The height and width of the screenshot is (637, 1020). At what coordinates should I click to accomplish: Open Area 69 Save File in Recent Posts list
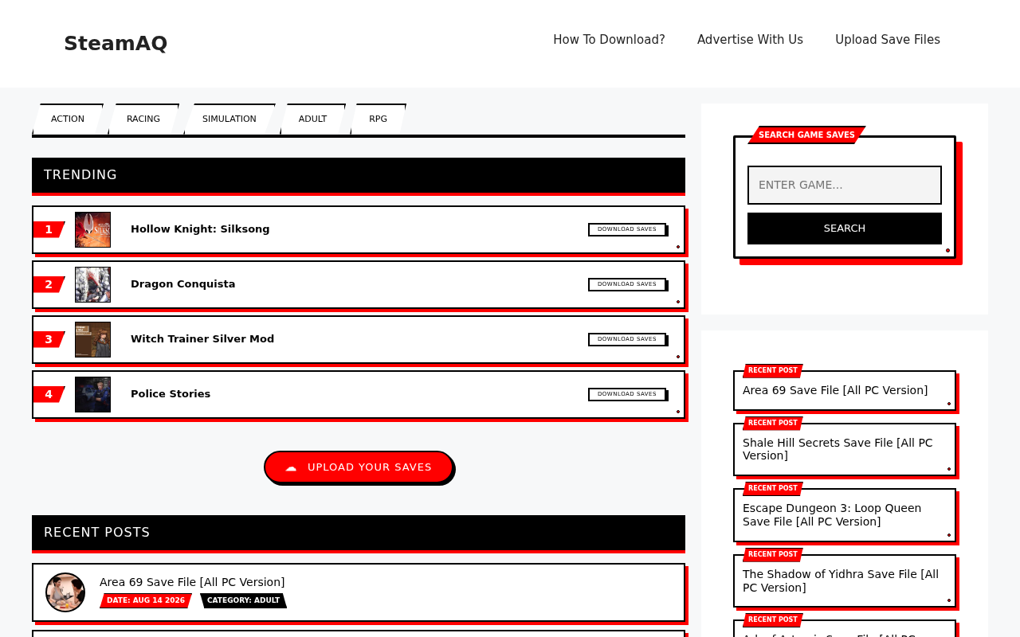click(192, 582)
